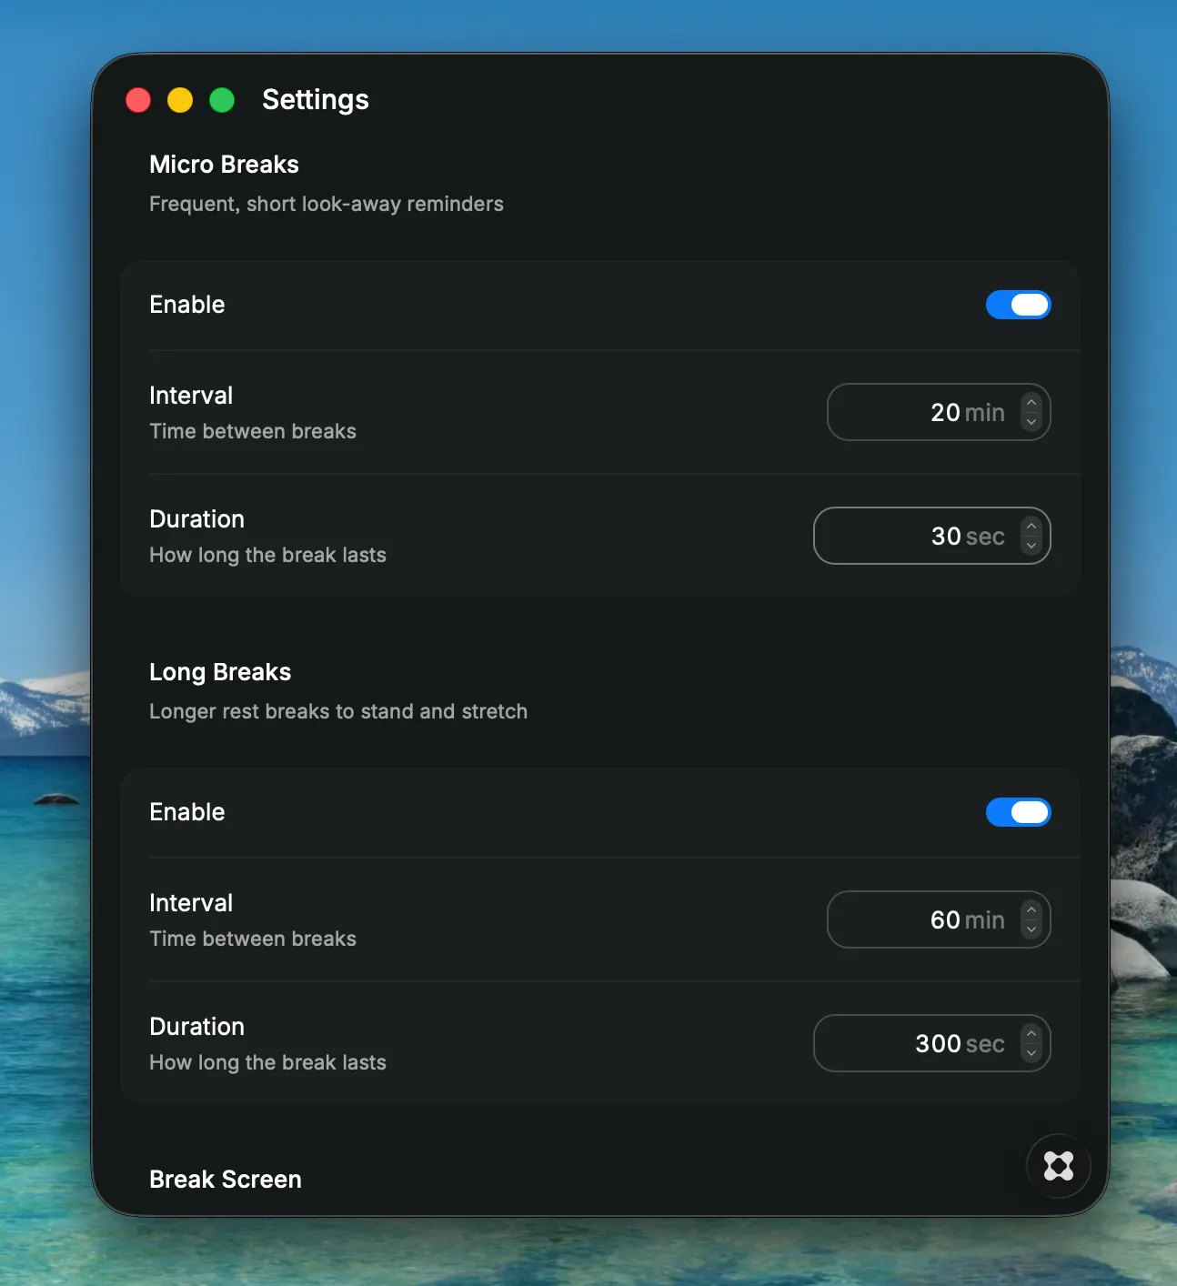
Task: Click the 60 min interval field
Action: click(939, 919)
